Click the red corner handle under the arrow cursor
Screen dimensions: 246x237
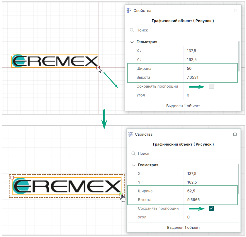tap(98, 68)
